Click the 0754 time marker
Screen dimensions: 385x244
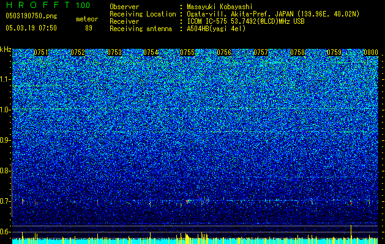pos(151,52)
